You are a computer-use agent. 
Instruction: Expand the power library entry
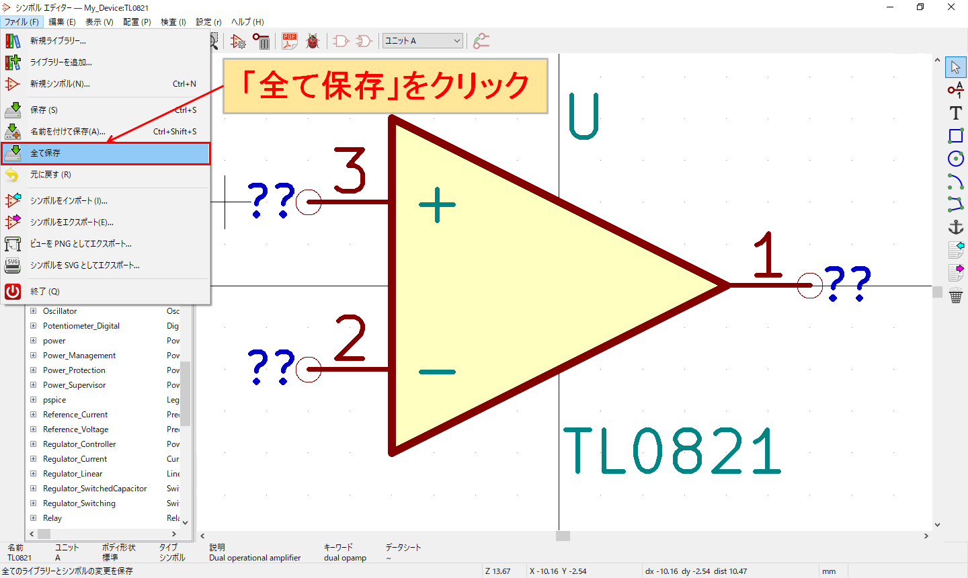32,340
